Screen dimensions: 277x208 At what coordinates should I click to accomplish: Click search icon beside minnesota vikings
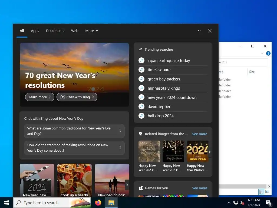141,88
